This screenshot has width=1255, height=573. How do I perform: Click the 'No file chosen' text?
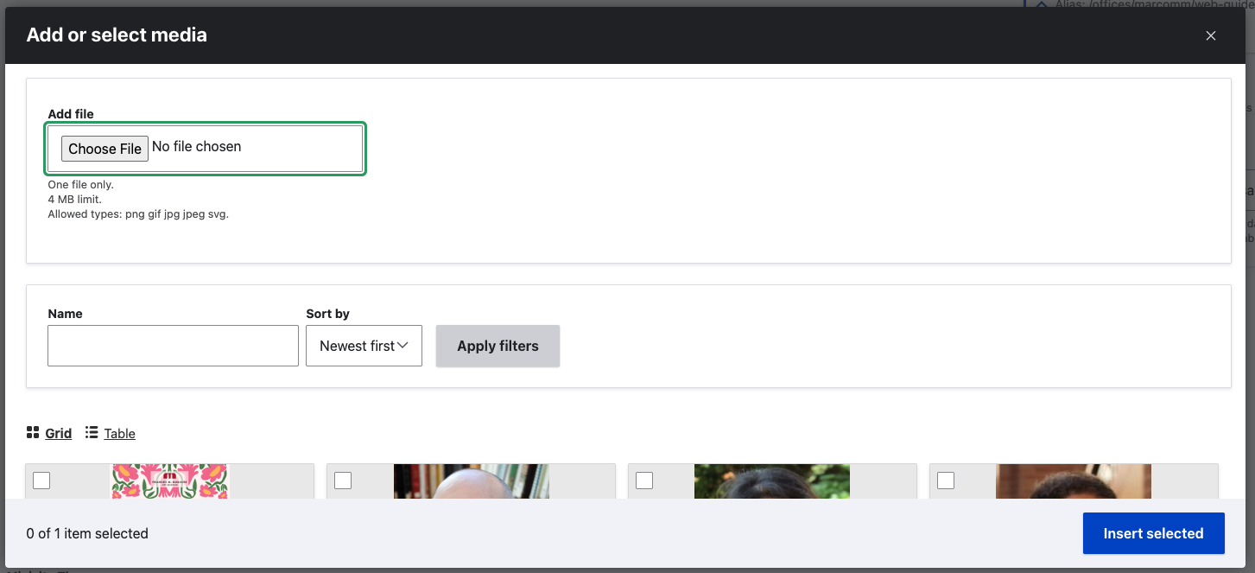coord(196,146)
